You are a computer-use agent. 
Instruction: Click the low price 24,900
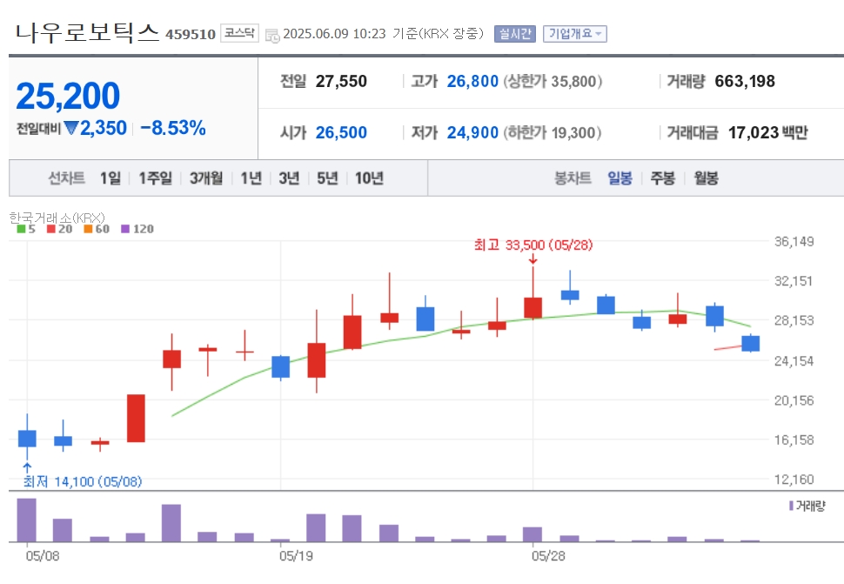(x=472, y=132)
